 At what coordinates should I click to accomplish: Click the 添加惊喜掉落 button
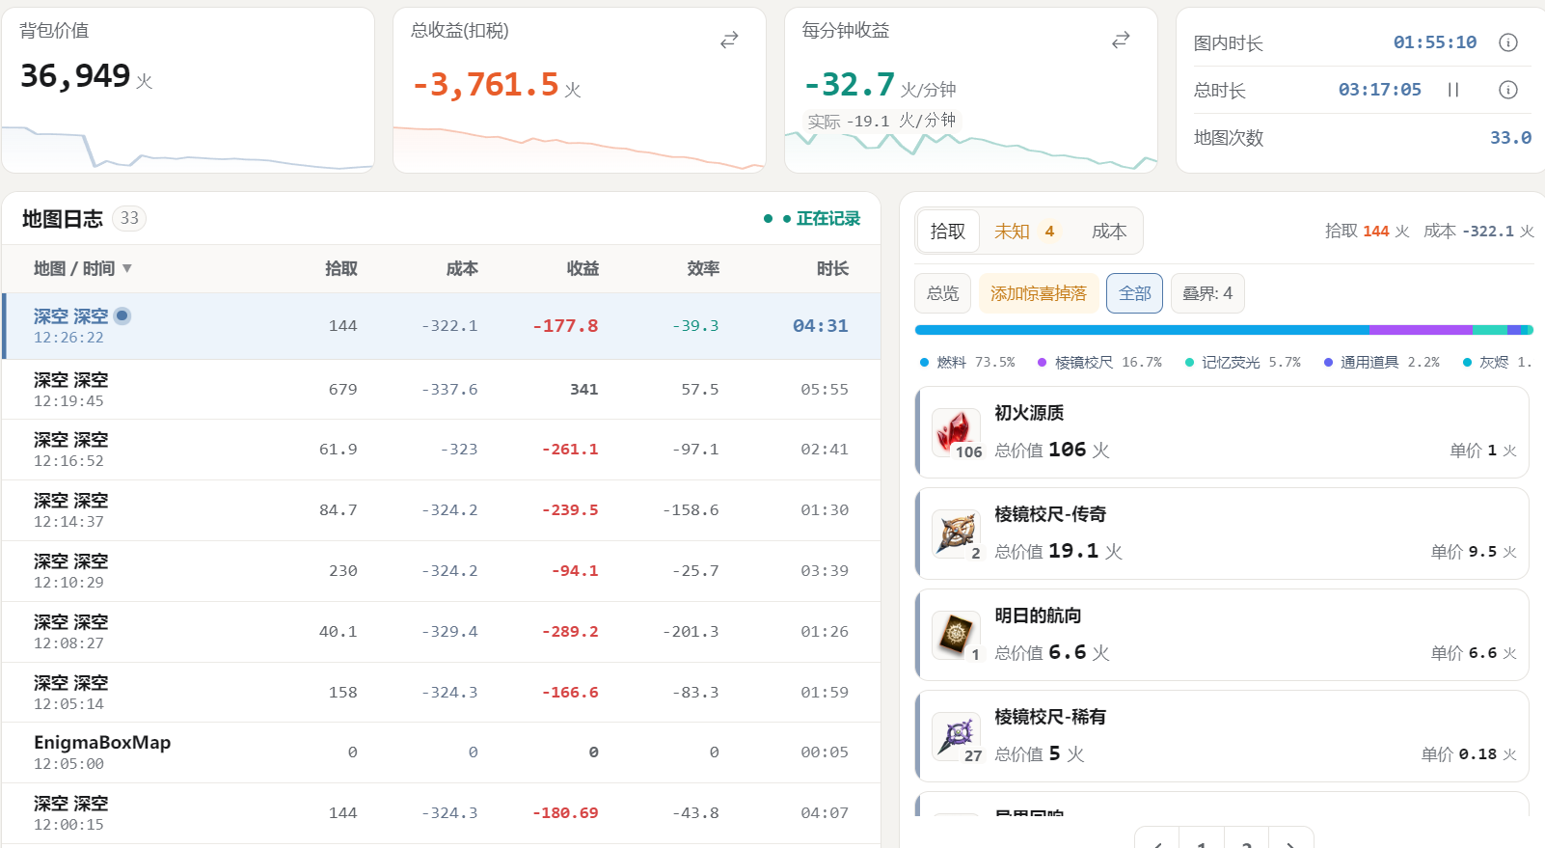(1039, 293)
